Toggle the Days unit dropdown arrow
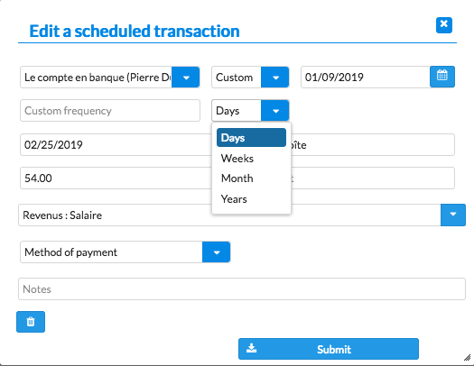Viewport: 474px width, 366px height. click(x=274, y=111)
